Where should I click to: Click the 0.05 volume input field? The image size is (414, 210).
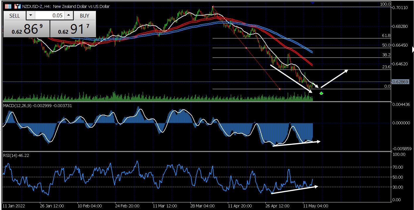(49, 16)
